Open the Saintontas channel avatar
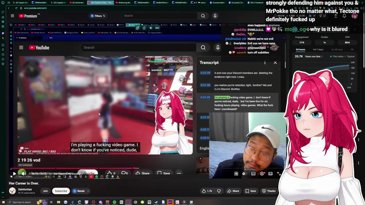The width and height of the screenshot is (365, 205). point(12,191)
